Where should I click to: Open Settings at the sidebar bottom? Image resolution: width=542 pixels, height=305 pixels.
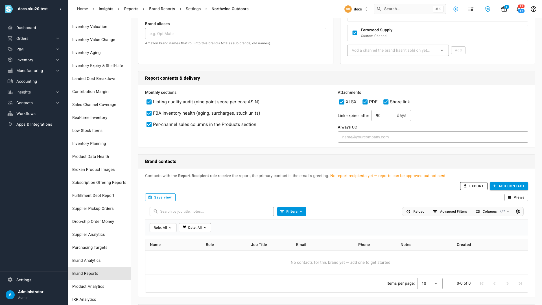click(34, 280)
